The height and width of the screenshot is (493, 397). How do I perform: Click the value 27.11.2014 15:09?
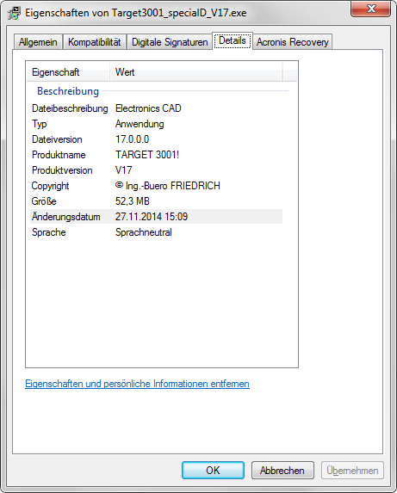(152, 217)
